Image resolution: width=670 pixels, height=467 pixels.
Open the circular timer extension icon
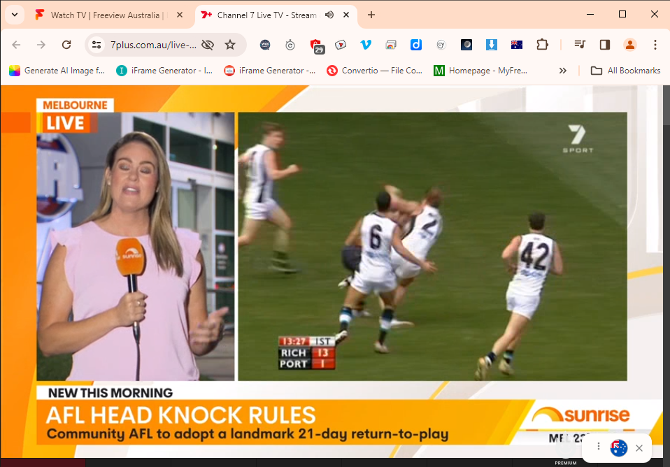click(290, 45)
